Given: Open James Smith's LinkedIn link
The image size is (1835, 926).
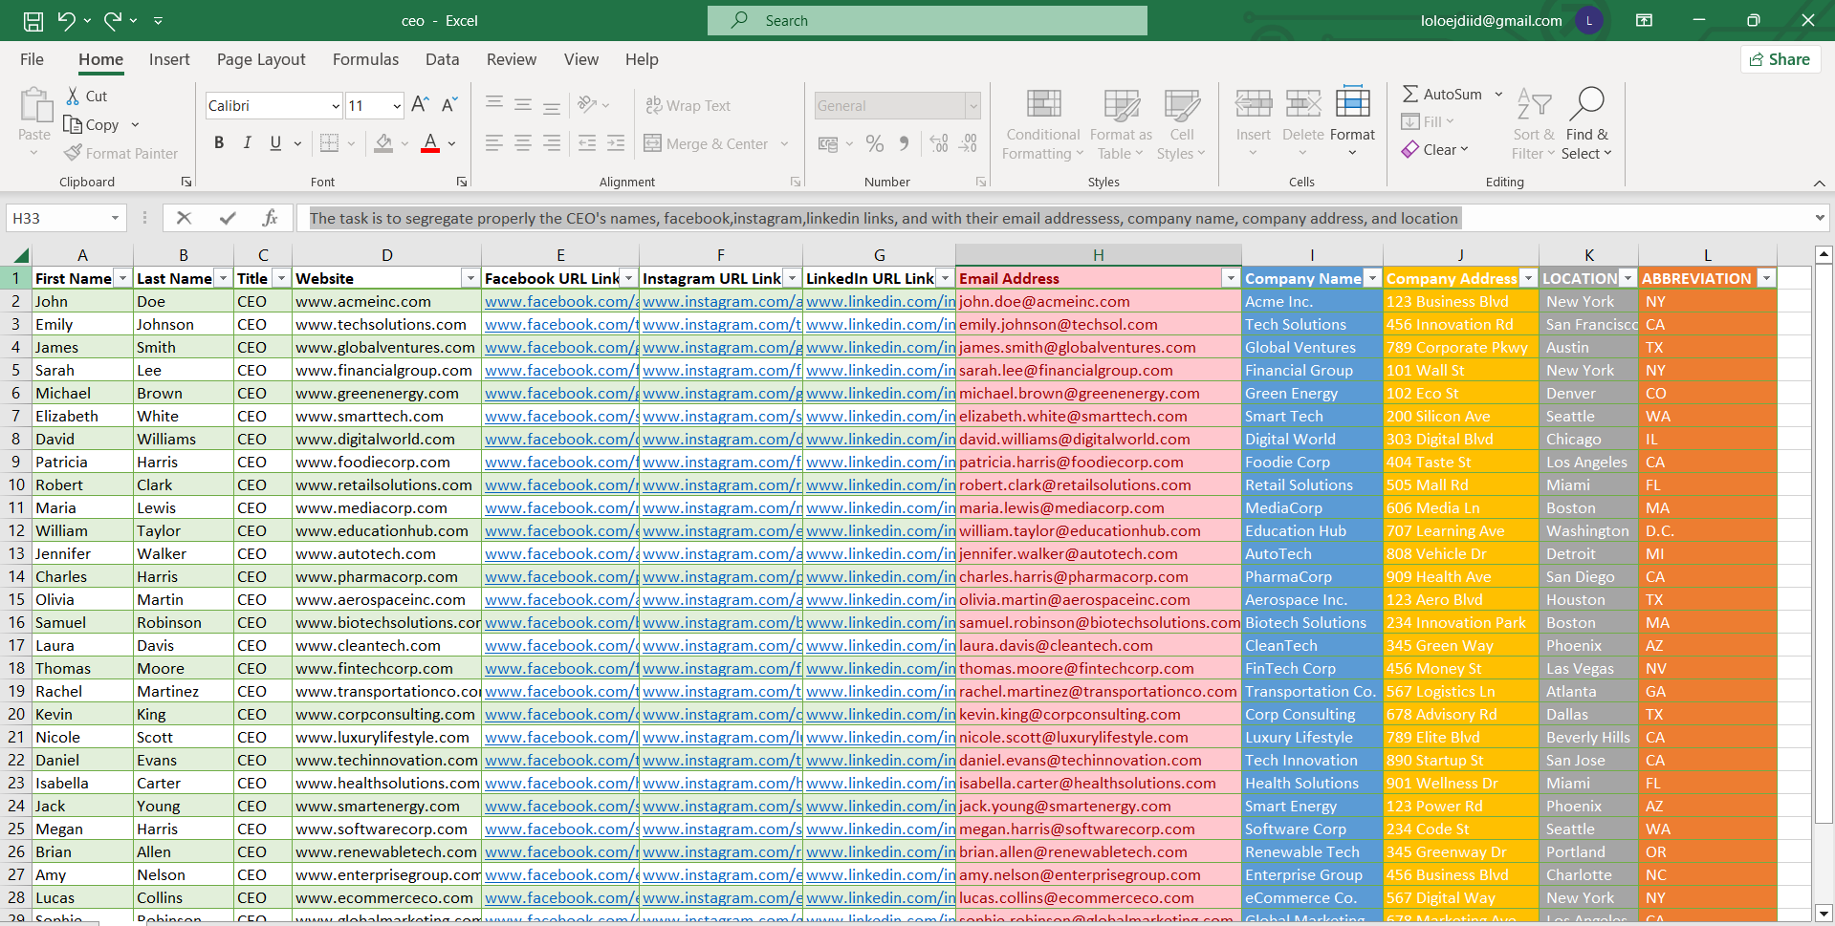Looking at the screenshot, I should point(880,347).
